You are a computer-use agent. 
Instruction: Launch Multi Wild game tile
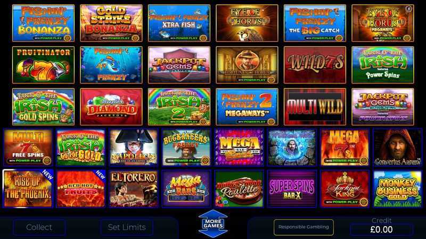click(315, 107)
